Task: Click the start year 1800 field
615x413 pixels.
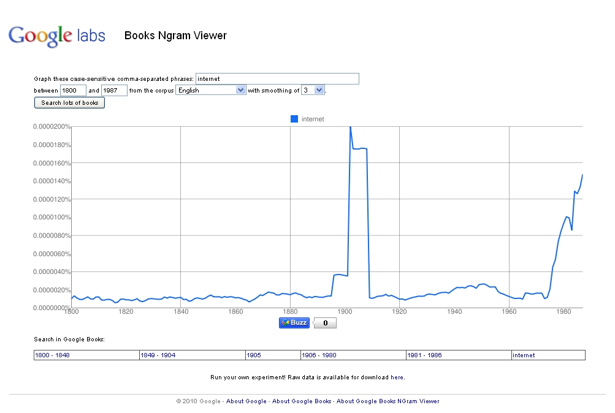Action: [x=73, y=90]
